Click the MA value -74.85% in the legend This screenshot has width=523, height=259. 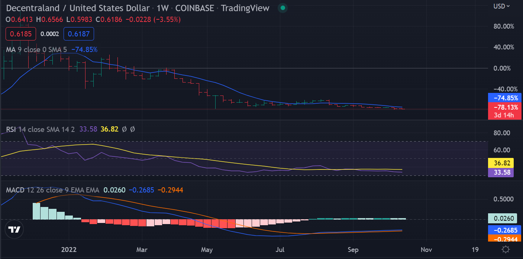pos(84,49)
